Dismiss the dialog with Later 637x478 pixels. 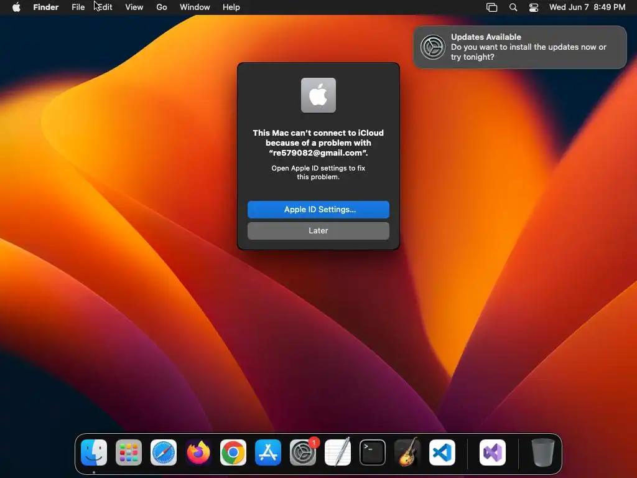coord(318,231)
